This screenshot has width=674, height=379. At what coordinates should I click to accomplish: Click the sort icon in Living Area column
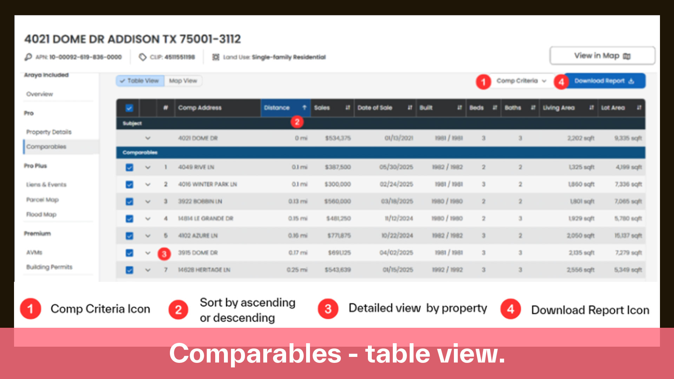point(592,108)
